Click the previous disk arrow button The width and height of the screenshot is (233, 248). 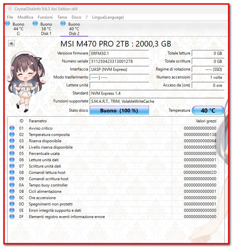11,43
